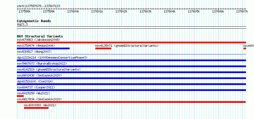Select the red nsv470863 variant bar
Image resolution: width=254 pixels, height=119 pixels.
tap(131, 42)
